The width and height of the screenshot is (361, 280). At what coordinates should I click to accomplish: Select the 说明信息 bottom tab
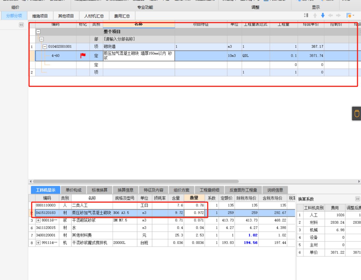[x=275, y=190]
